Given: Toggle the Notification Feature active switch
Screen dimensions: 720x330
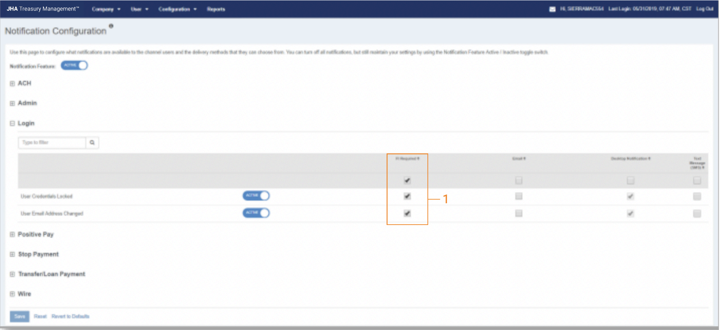Looking at the screenshot, I should pos(74,66).
